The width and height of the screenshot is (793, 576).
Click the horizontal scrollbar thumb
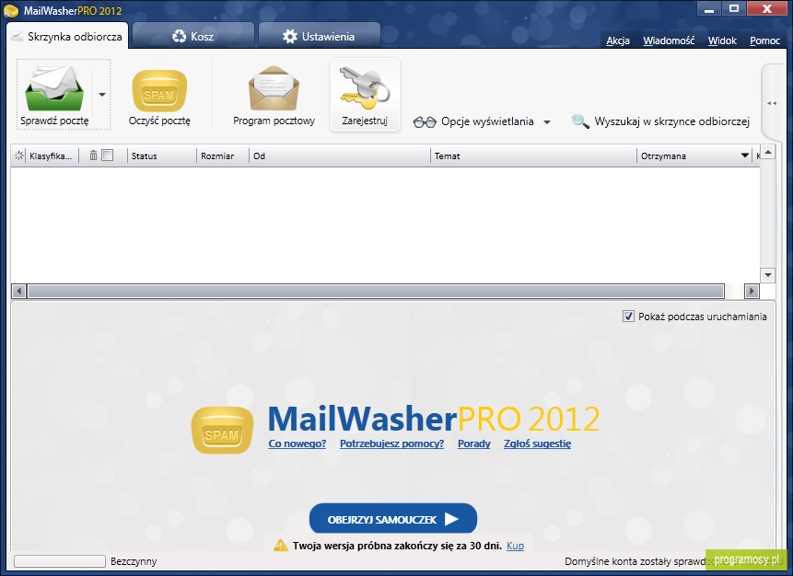[x=377, y=291]
